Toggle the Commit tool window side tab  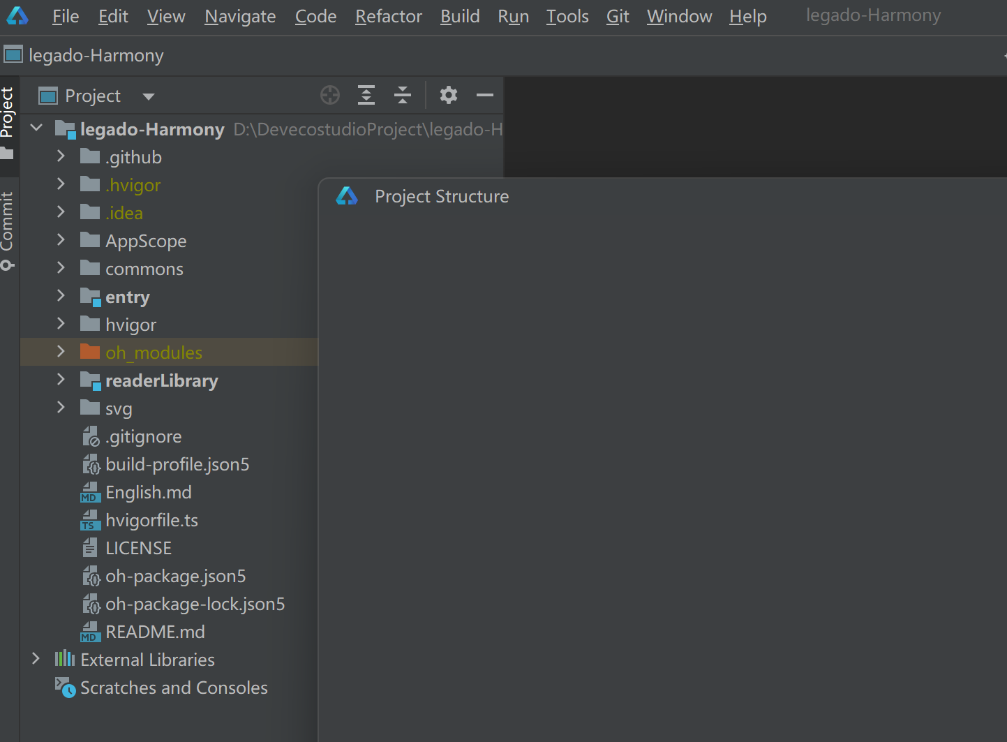[8, 230]
